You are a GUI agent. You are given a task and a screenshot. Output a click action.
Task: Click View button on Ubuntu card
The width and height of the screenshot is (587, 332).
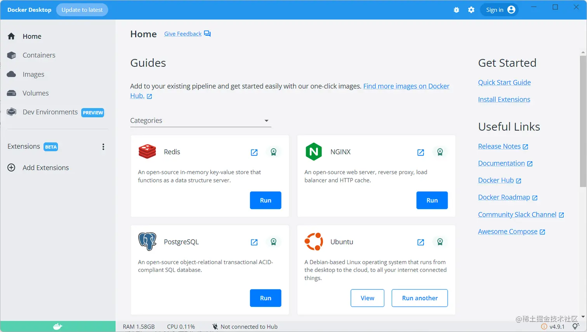pyautogui.click(x=367, y=298)
